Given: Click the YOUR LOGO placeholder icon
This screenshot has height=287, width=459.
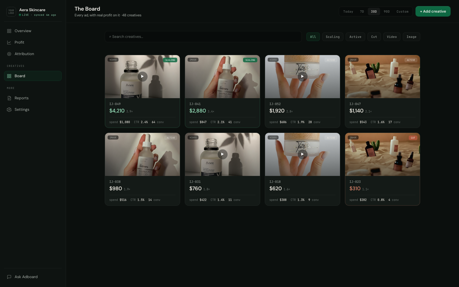Looking at the screenshot, I should (11, 12).
